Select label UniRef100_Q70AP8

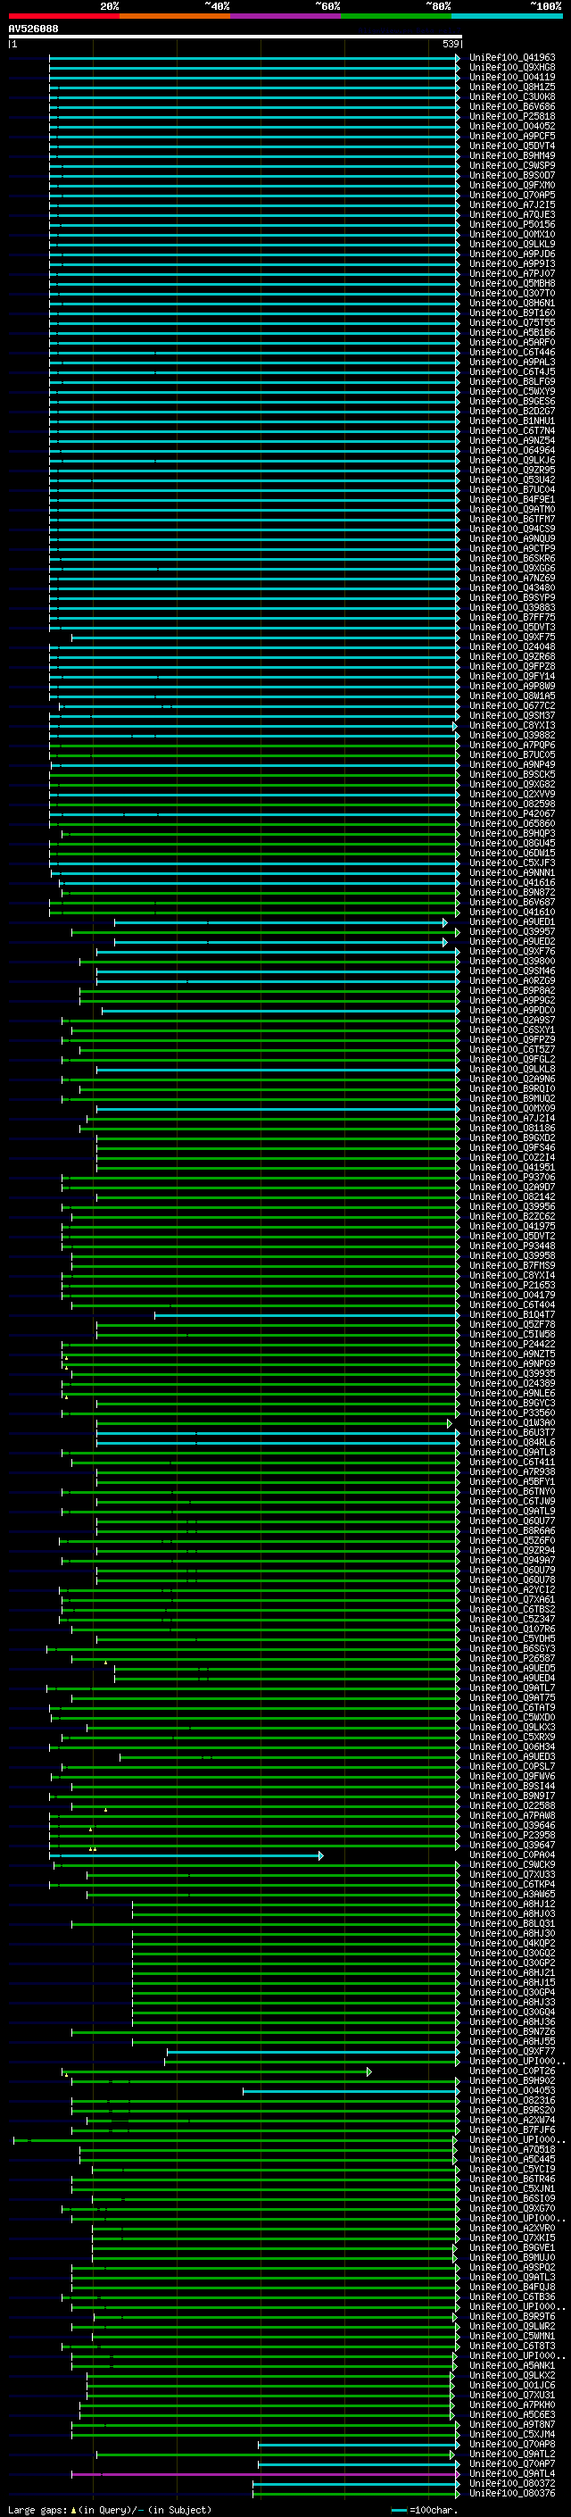tap(512, 2444)
